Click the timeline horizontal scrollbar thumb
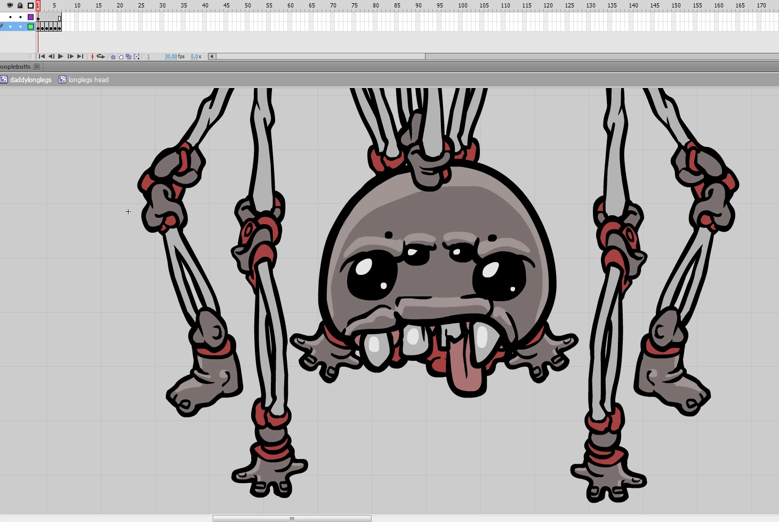Screen dimensions: 779x522 point(320,57)
